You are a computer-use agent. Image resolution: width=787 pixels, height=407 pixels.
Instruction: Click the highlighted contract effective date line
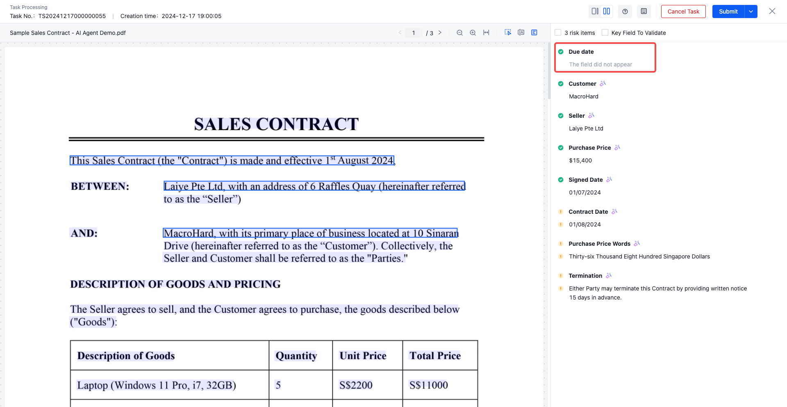coord(232,160)
